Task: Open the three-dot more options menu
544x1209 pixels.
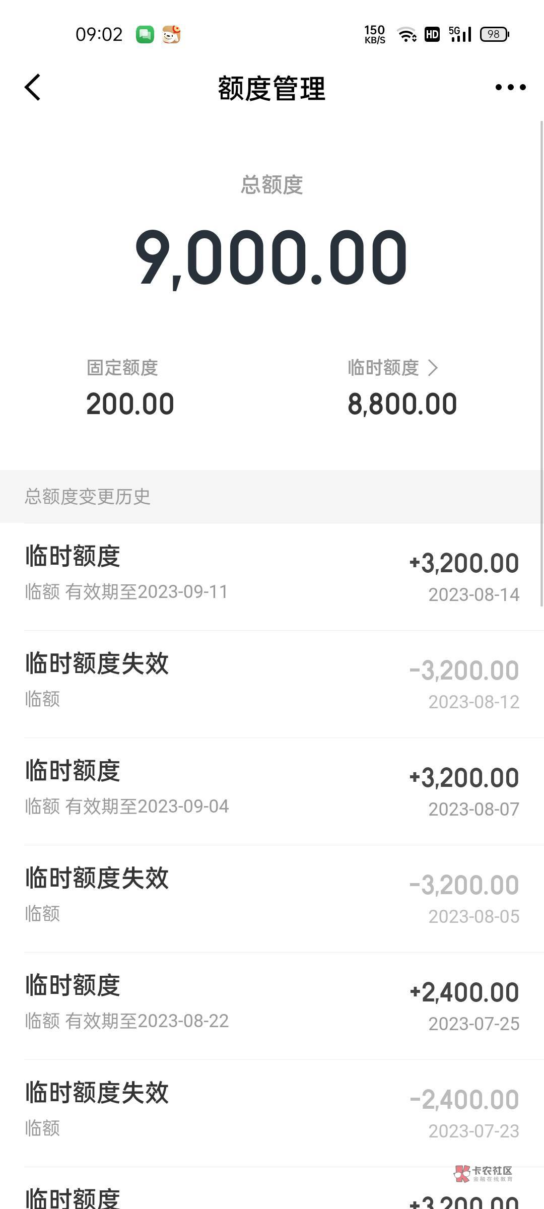Action: 510,88
